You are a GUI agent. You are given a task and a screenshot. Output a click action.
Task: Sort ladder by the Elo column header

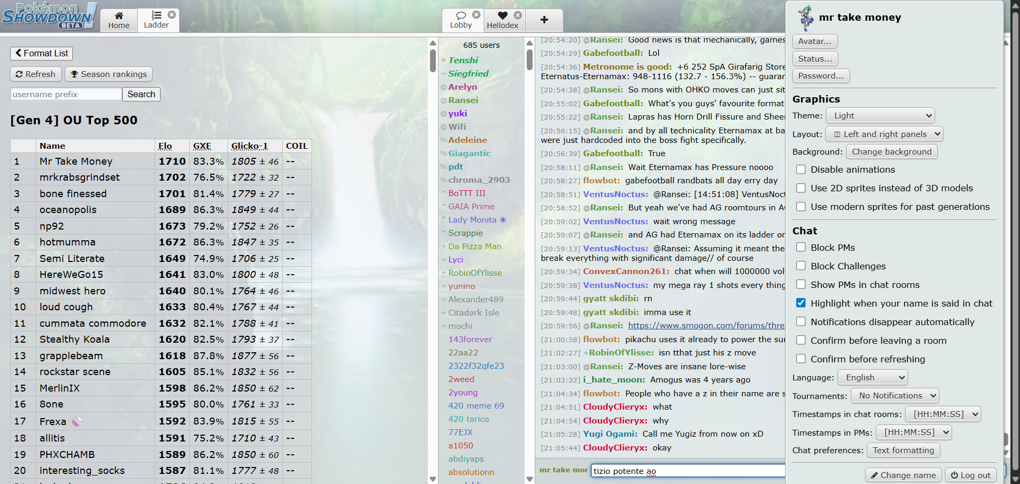(x=165, y=146)
